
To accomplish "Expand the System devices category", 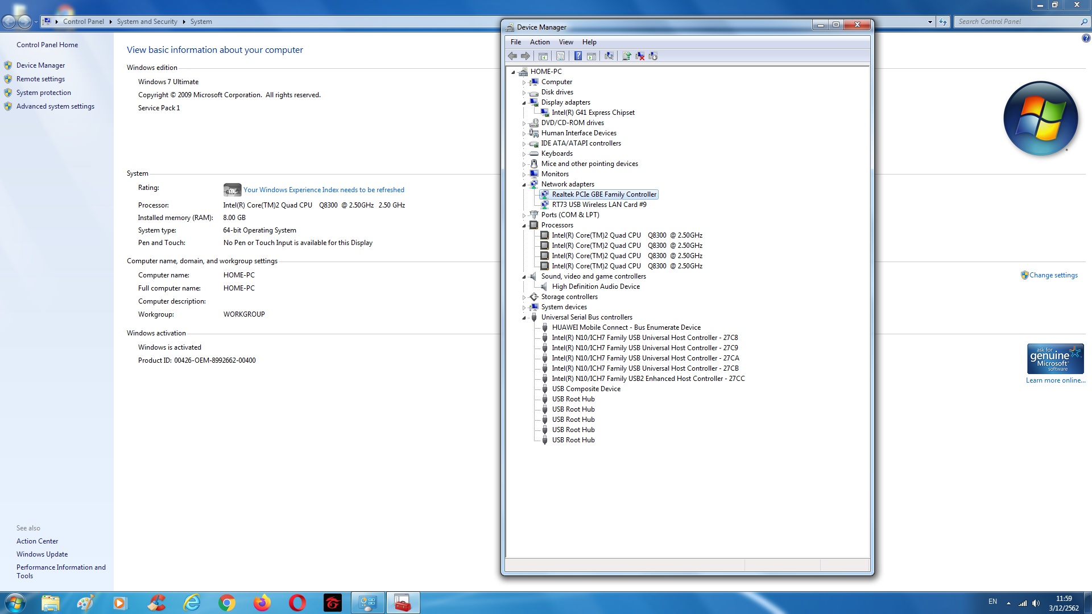I will tap(524, 308).
